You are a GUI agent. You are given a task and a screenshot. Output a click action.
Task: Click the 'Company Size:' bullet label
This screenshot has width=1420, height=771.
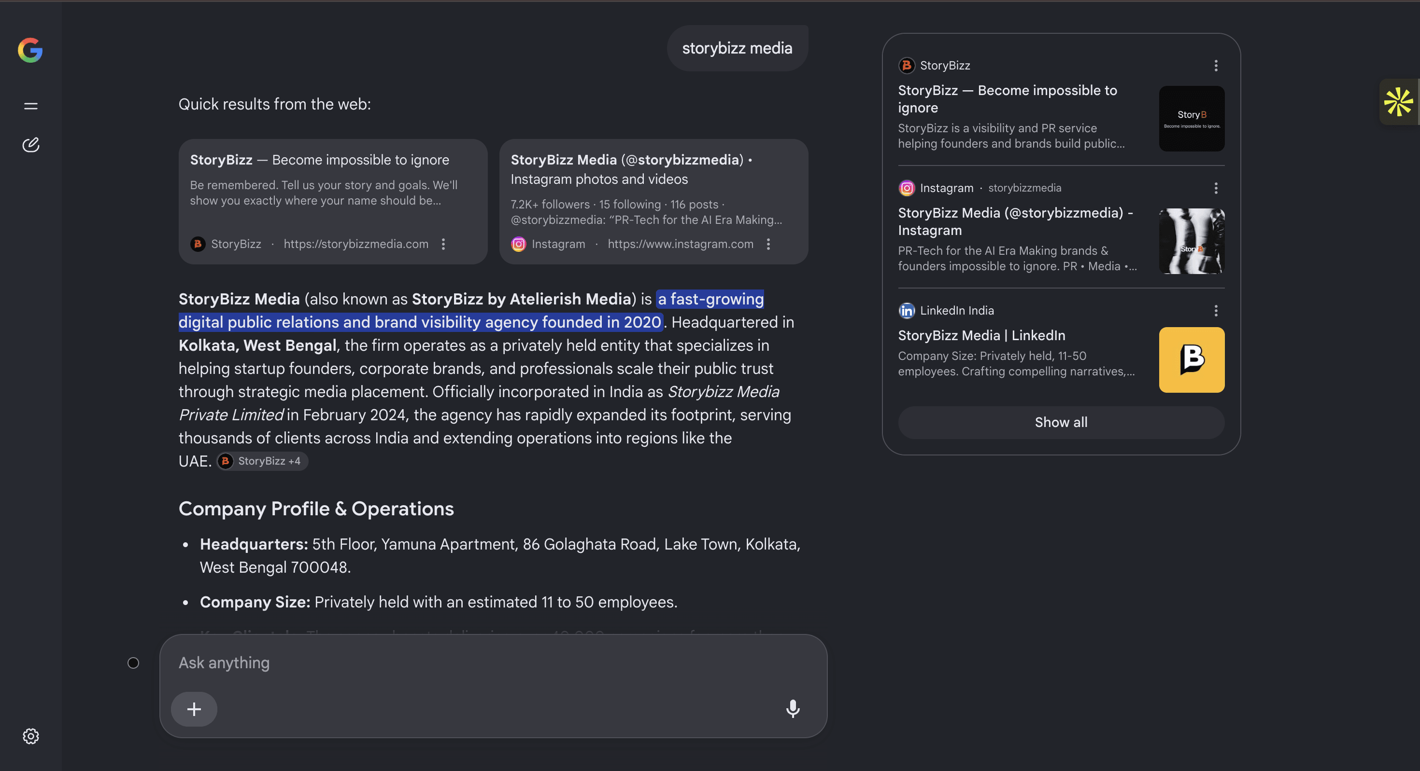(255, 602)
